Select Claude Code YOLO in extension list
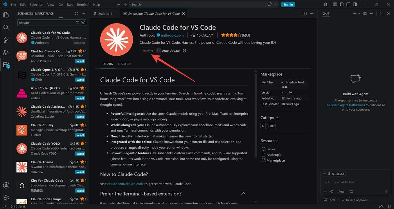 pyautogui.click(x=51, y=148)
